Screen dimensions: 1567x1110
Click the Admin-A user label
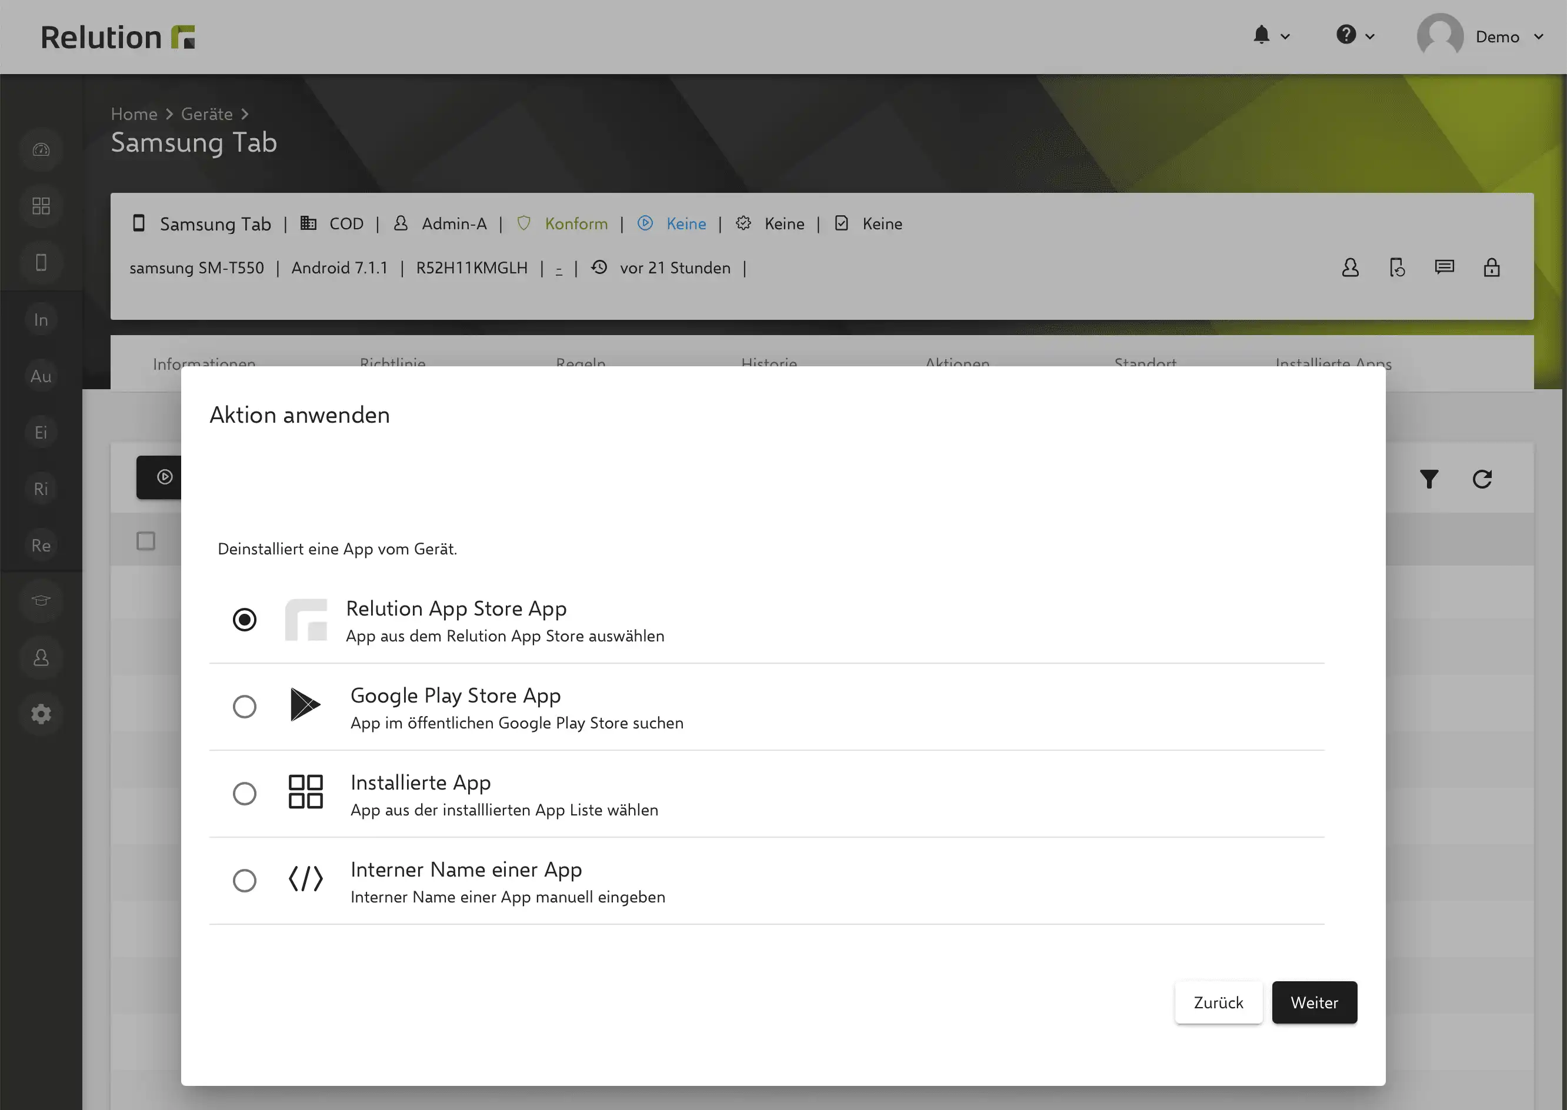454,223
